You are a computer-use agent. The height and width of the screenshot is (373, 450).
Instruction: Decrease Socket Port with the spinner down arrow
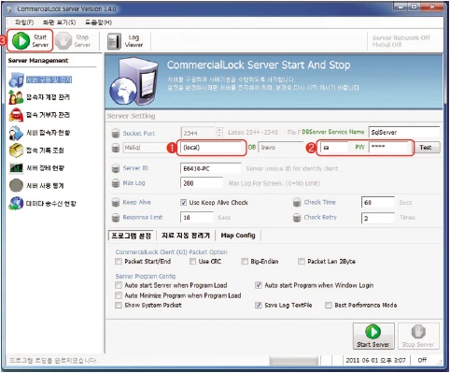[x=219, y=135]
